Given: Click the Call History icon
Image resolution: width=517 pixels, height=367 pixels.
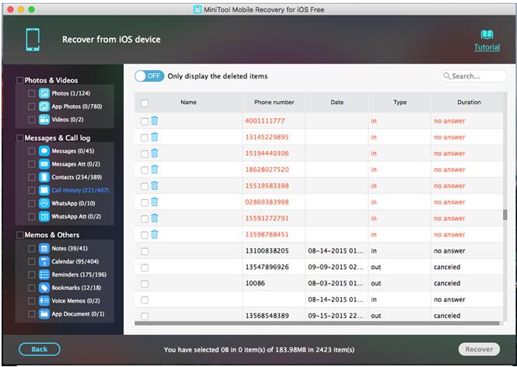Looking at the screenshot, I should 44,190.
